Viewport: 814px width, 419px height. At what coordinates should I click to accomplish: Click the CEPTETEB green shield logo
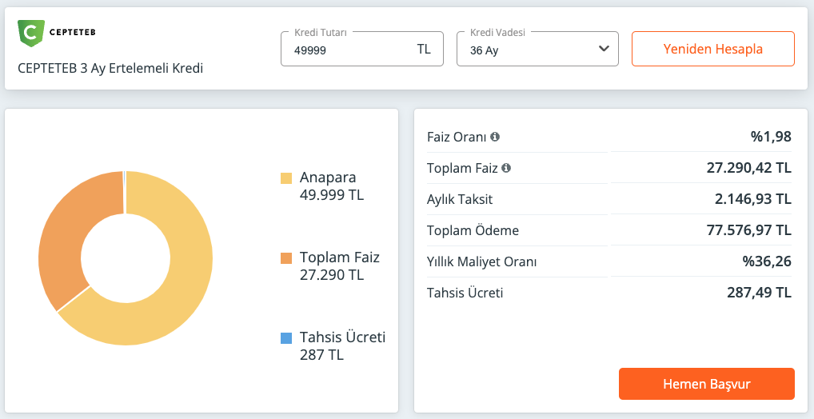[31, 34]
